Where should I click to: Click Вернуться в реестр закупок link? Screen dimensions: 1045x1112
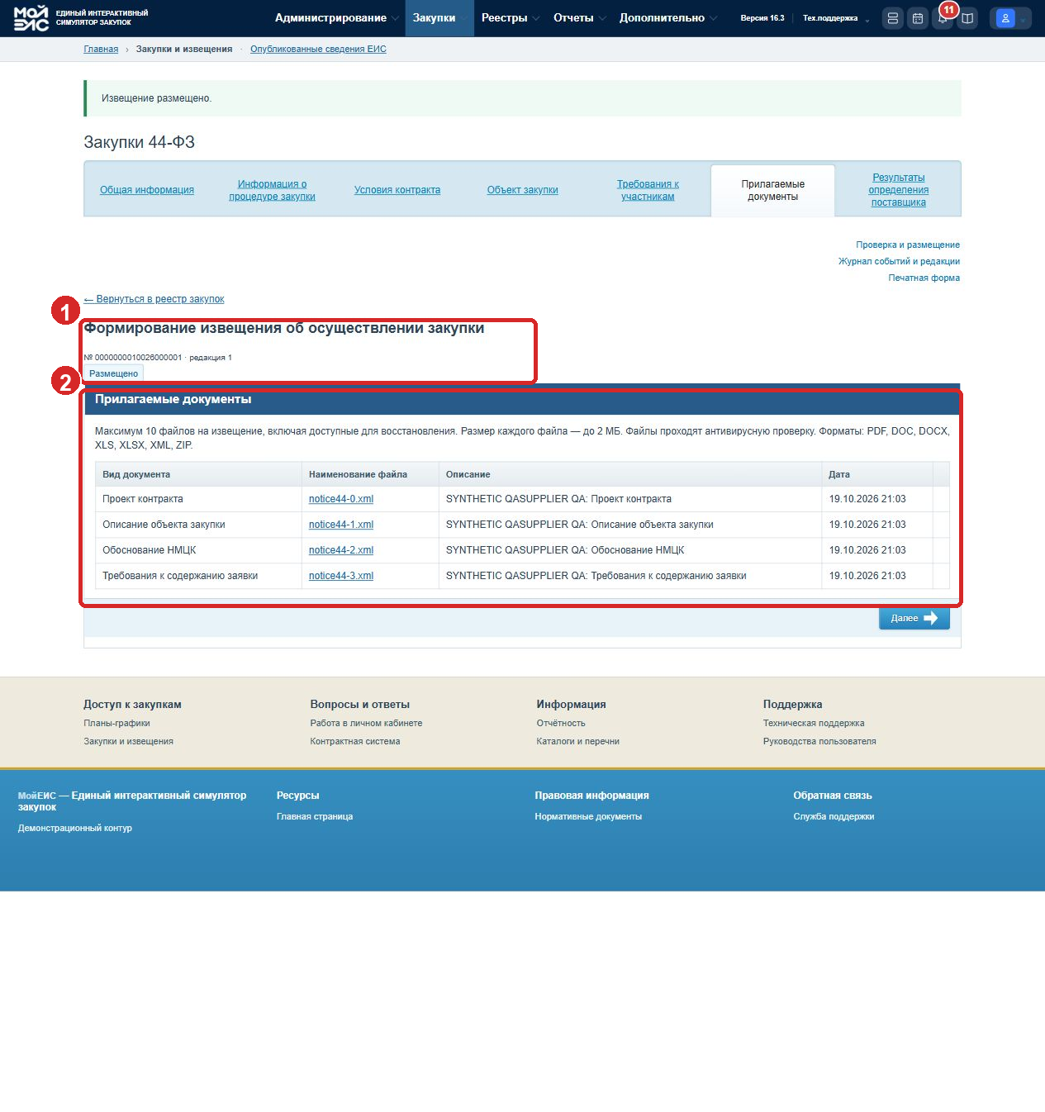pos(154,299)
